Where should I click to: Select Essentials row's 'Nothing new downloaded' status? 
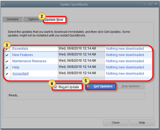(125, 49)
